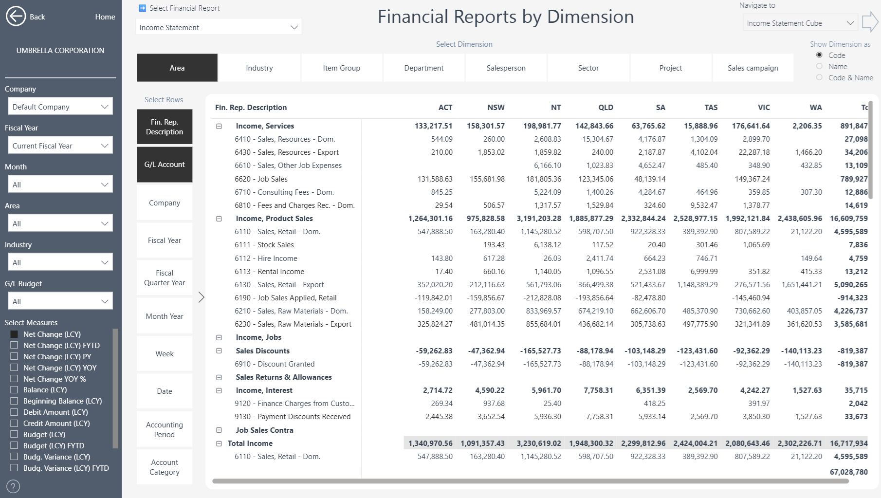The image size is (881, 498).
Task: Collapse the Sales Discounts row group
Action: coord(219,351)
